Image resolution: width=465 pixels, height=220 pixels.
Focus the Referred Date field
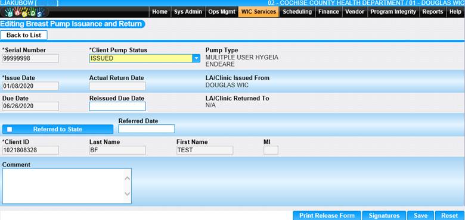pos(147,129)
